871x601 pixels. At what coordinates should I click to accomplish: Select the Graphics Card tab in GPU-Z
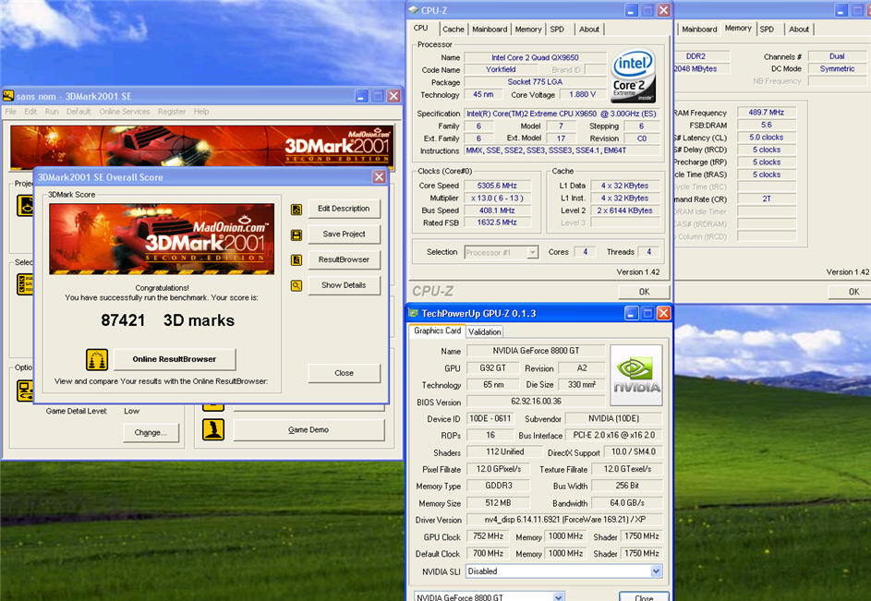tap(437, 331)
